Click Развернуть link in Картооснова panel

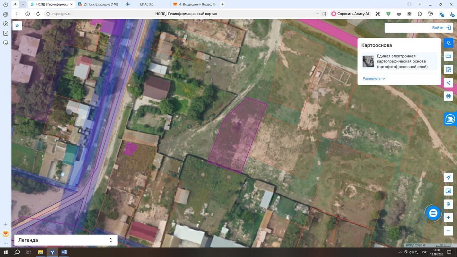click(x=374, y=78)
